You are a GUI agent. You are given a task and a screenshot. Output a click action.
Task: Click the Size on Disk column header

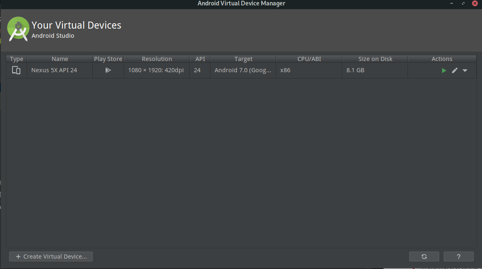(x=375, y=59)
